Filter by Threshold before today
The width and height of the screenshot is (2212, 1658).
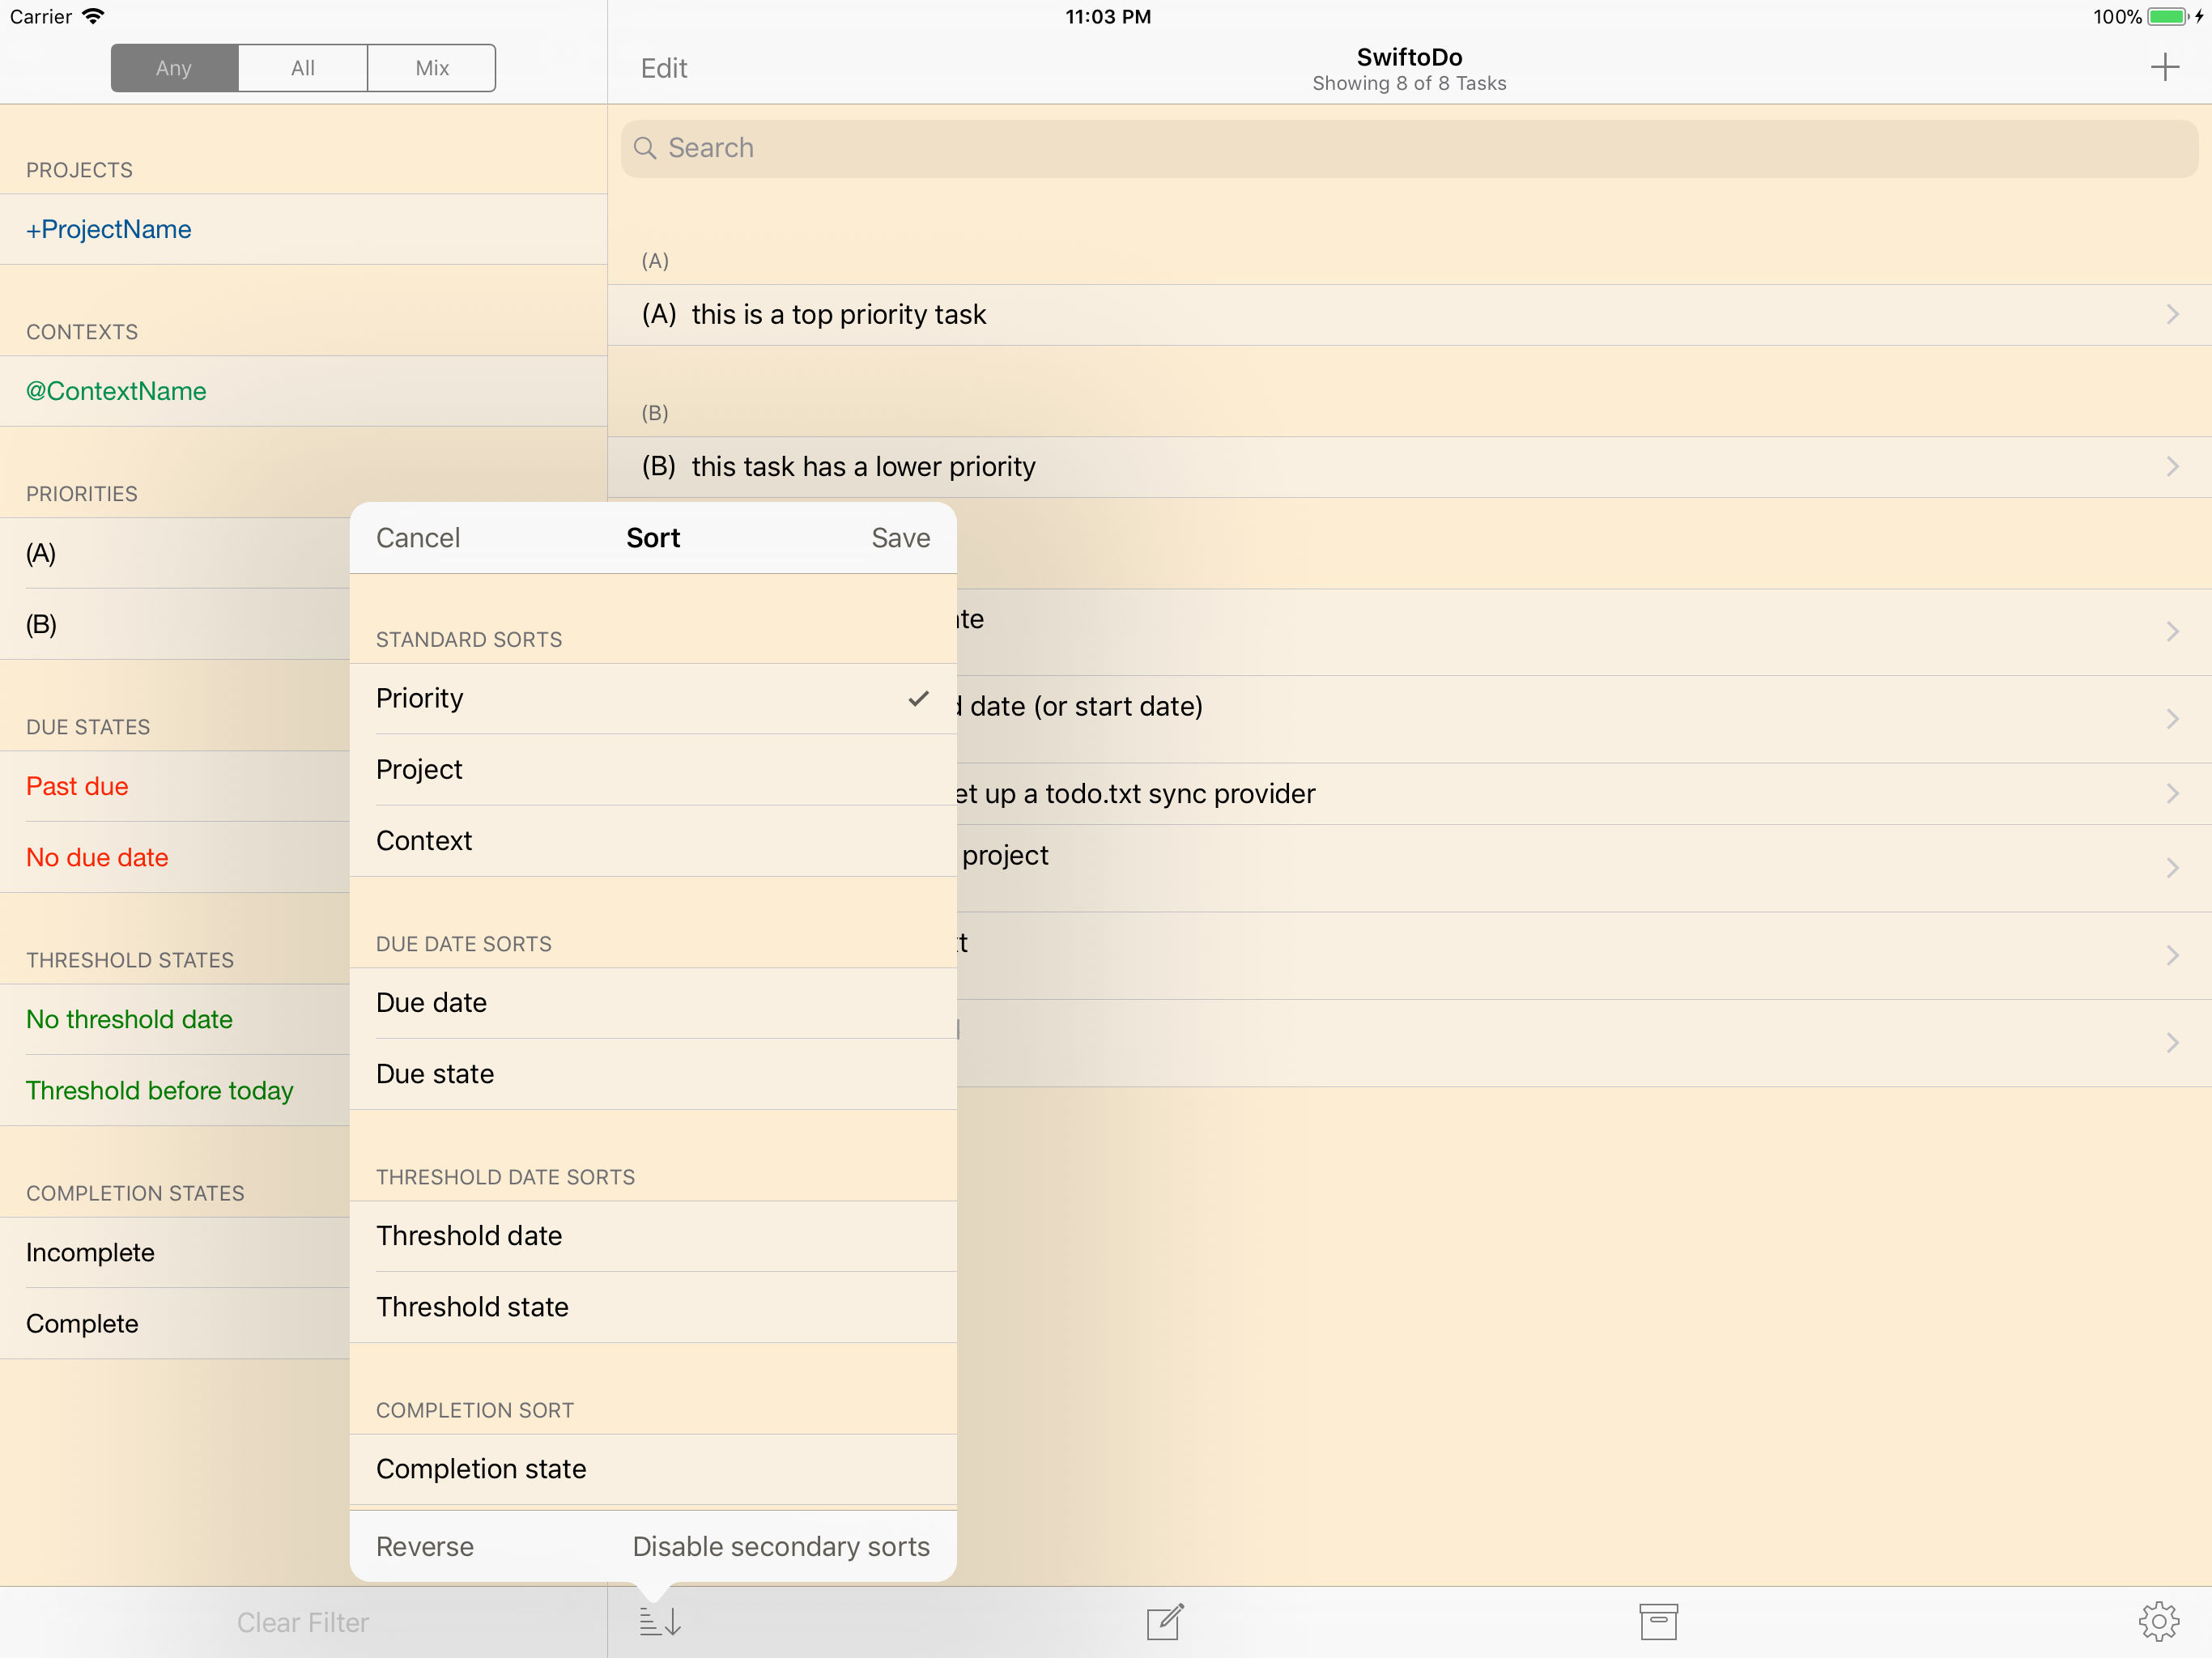pyautogui.click(x=175, y=1090)
